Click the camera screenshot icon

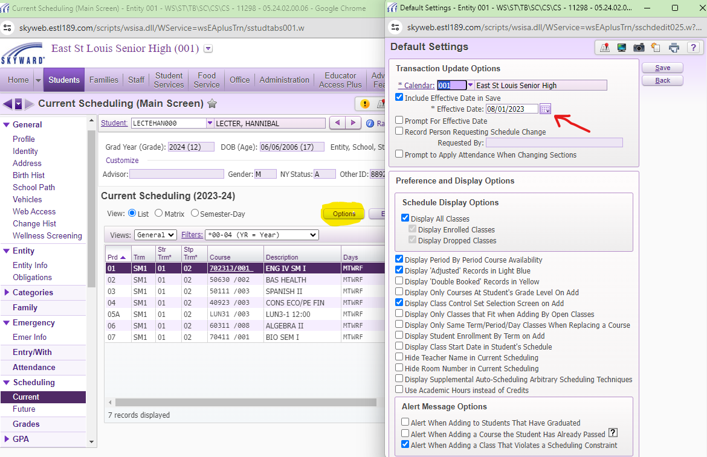639,48
